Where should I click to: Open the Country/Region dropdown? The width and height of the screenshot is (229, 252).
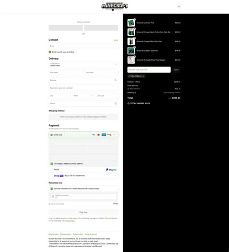(x=83, y=65)
